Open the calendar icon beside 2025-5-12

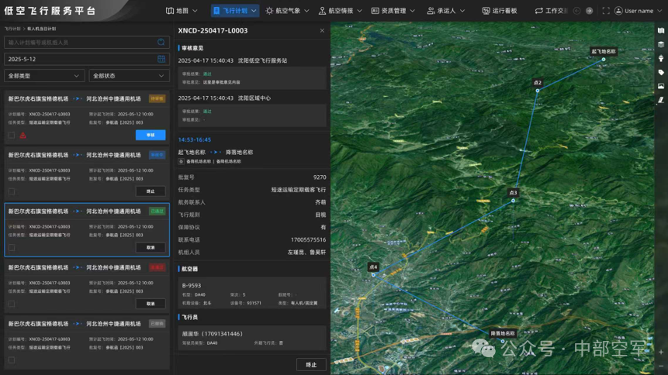(161, 59)
